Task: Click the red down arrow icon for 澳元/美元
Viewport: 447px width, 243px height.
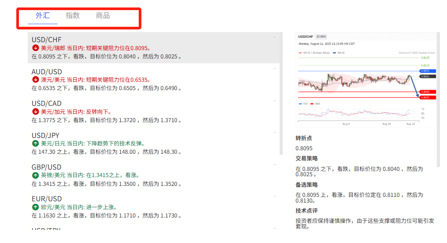Action: point(35,80)
